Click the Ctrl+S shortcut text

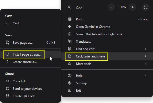coord(51,43)
